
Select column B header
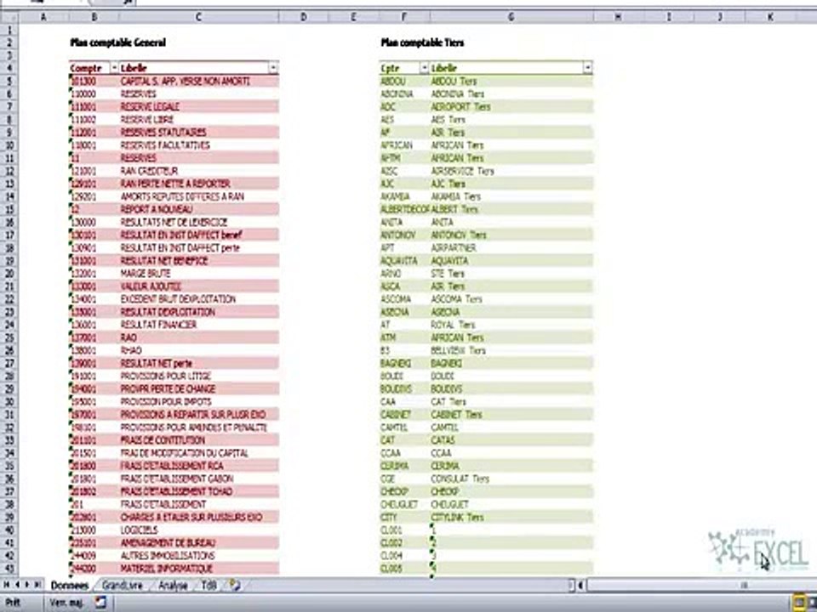click(94, 17)
